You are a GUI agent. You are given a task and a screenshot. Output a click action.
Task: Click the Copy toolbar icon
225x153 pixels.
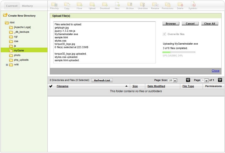tap(67, 6)
